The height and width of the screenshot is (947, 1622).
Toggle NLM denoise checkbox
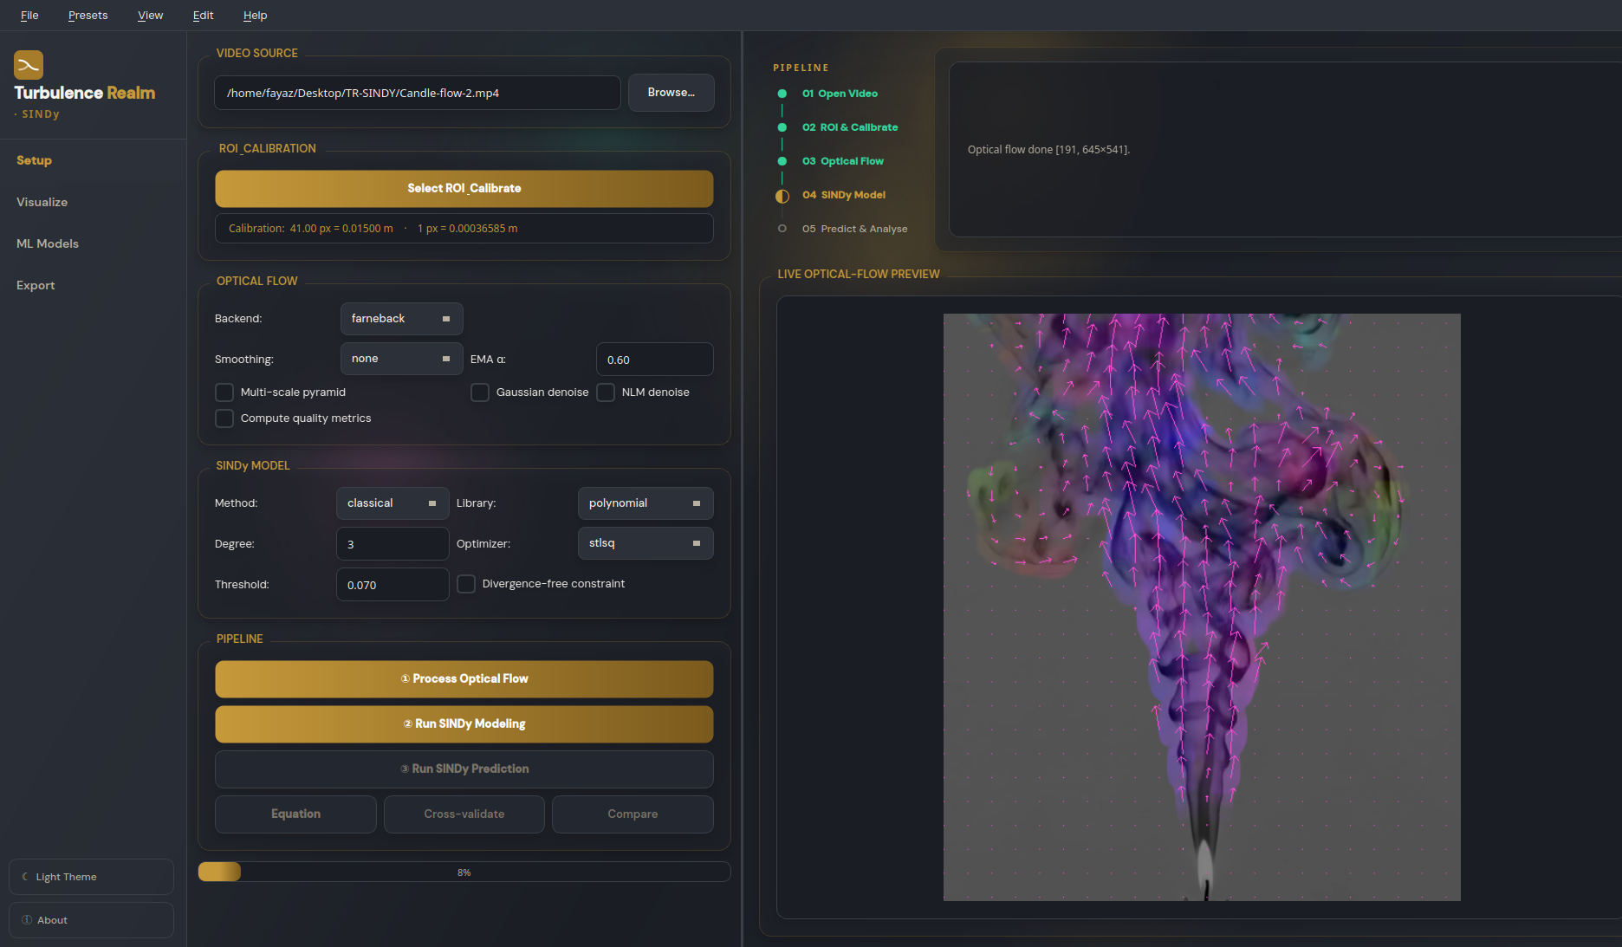tap(606, 392)
